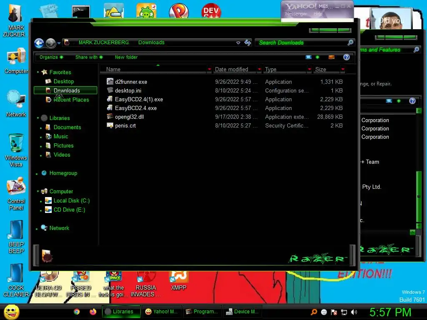Open Local Disk (C:)
This screenshot has width=427, height=320.
pos(72,200)
